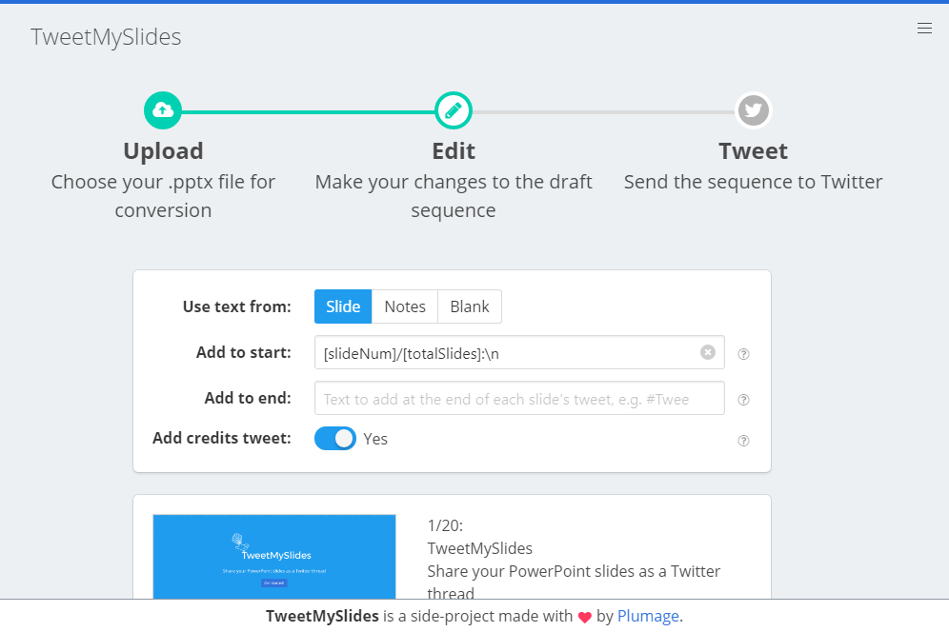Screen dimensions: 949x632
Task: Select Slide as text source
Action: click(343, 306)
